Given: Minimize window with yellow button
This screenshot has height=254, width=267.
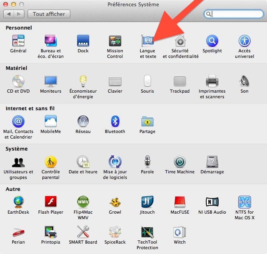Looking at the screenshot, I should click(x=14, y=4).
